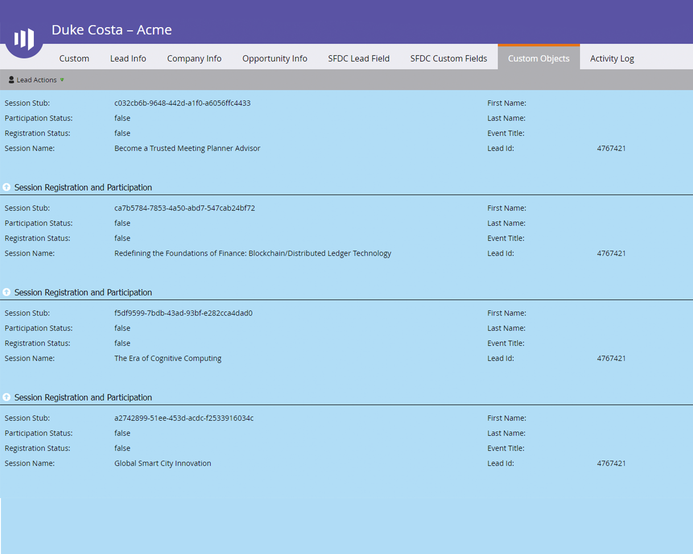This screenshot has height=554, width=693.
Task: Open the Lead Info tab
Action: click(x=128, y=59)
